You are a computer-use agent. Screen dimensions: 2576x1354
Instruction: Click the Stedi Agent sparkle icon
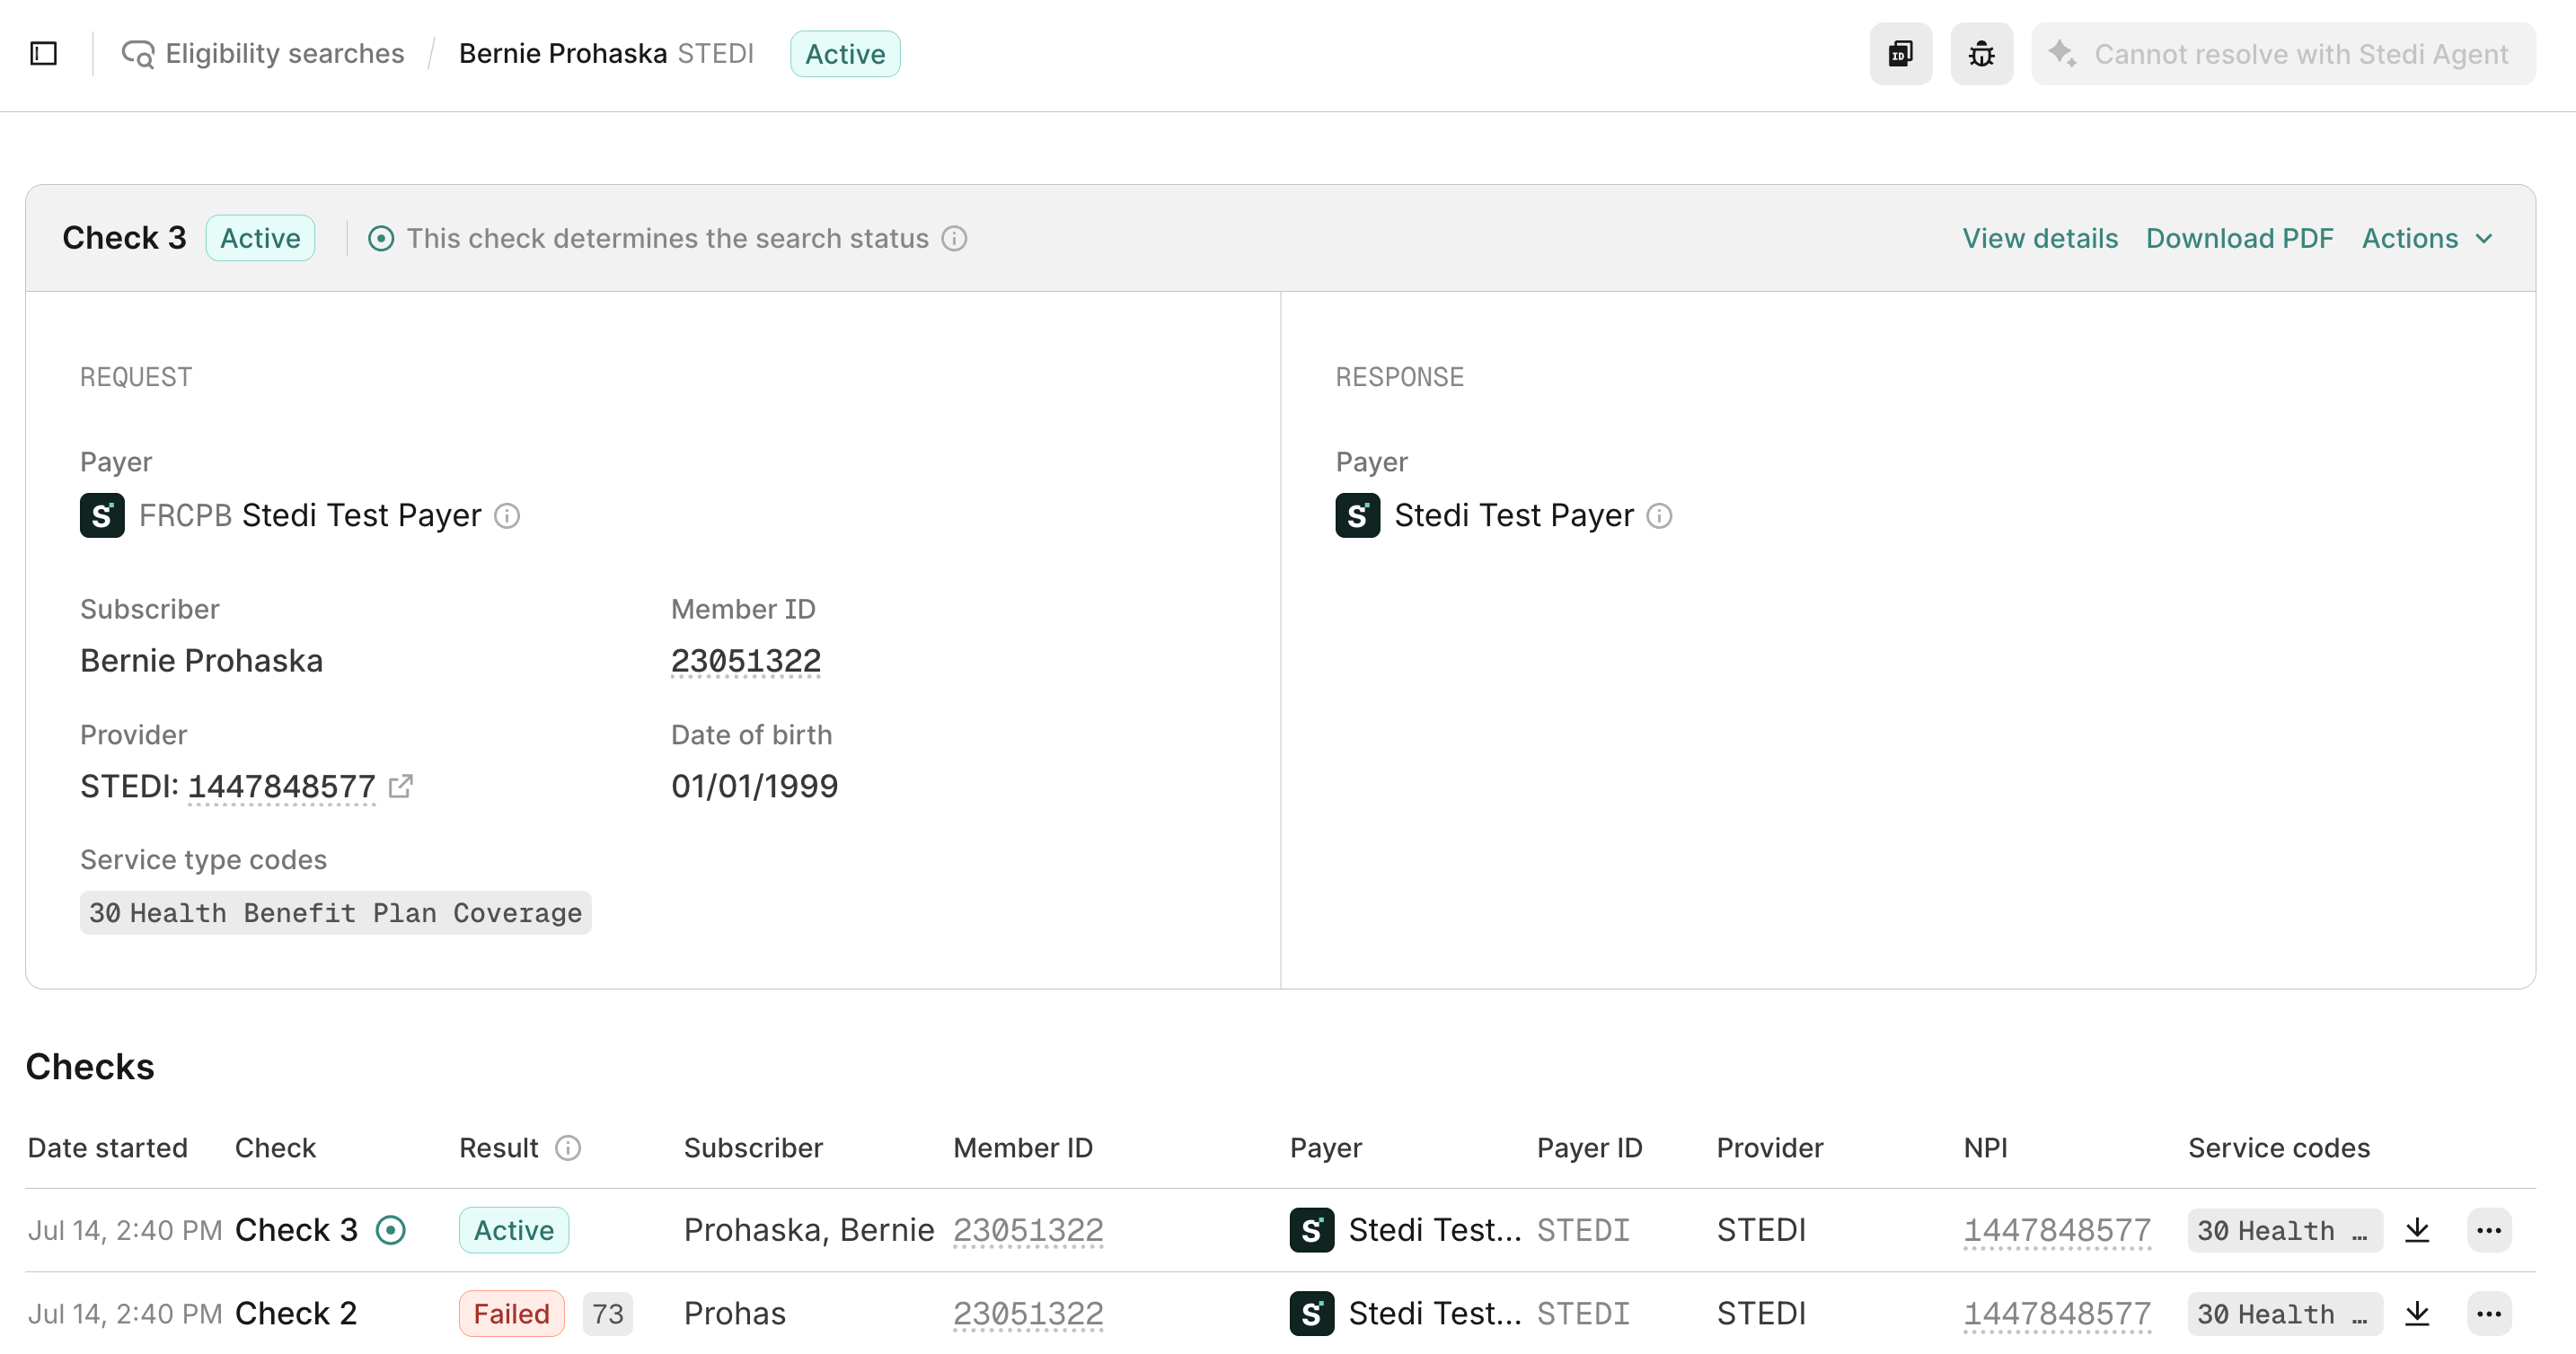coord(2062,53)
